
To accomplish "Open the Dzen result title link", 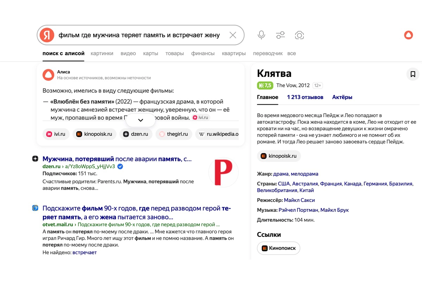I will point(117,159).
